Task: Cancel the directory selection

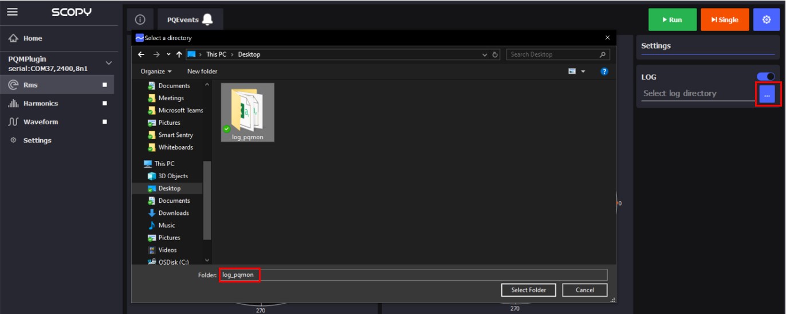Action: tap(584, 290)
